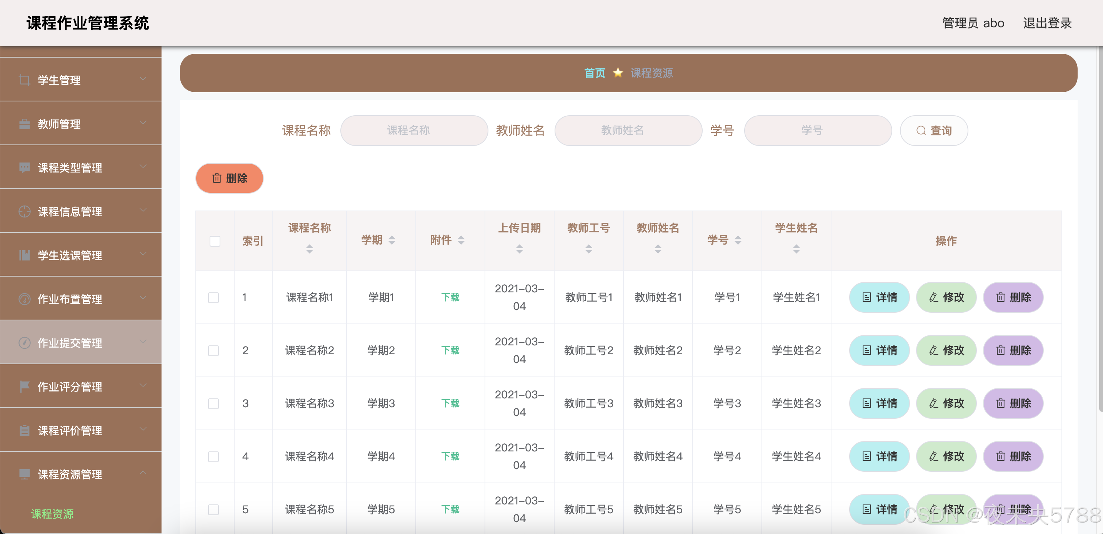Click the briefcase icon beside 教师管理
The image size is (1103, 534).
pyautogui.click(x=24, y=124)
